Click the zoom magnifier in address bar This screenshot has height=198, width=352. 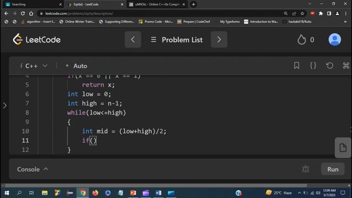285,13
